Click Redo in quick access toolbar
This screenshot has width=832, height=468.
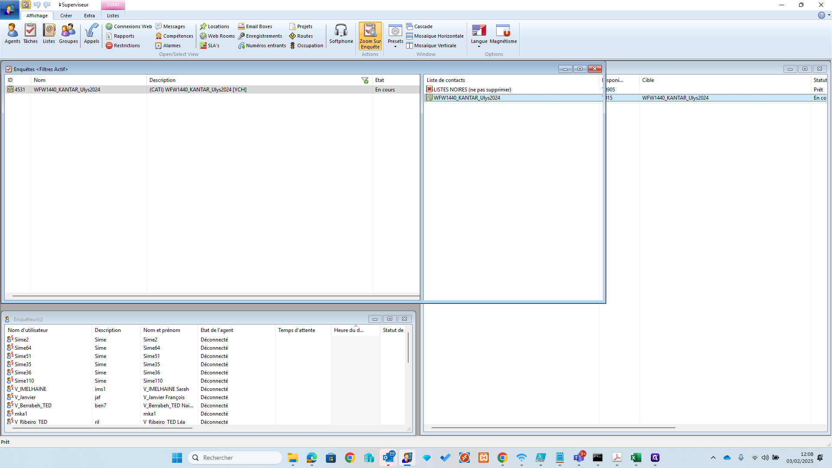point(47,5)
